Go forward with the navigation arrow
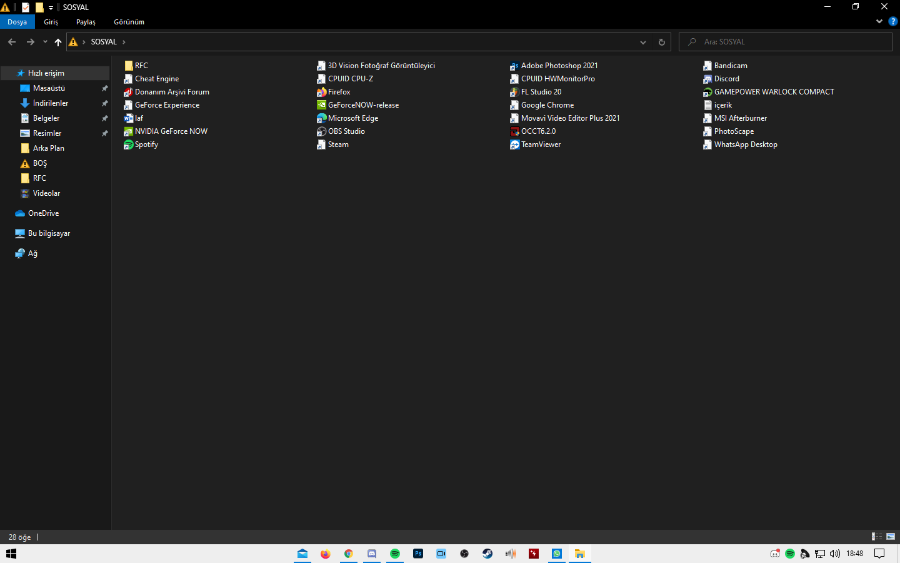The image size is (900, 563). click(x=30, y=42)
